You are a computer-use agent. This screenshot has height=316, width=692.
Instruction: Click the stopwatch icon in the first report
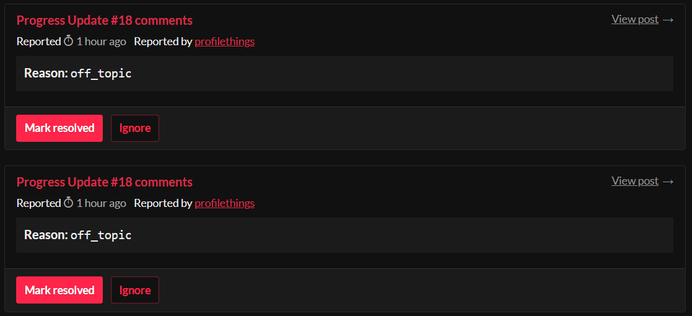click(69, 42)
